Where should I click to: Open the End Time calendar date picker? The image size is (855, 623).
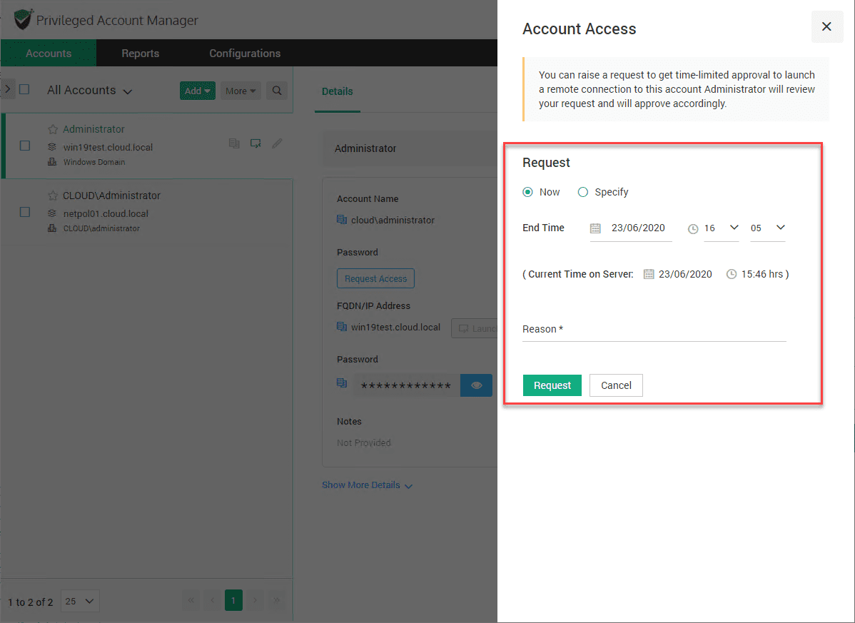[x=595, y=228]
